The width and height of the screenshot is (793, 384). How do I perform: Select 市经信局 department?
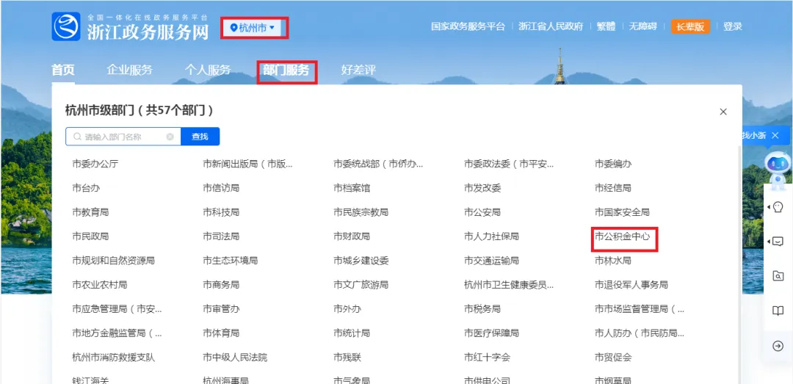(613, 188)
